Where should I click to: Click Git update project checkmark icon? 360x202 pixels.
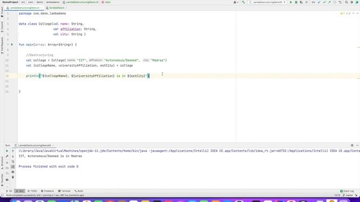(x=319, y=2)
